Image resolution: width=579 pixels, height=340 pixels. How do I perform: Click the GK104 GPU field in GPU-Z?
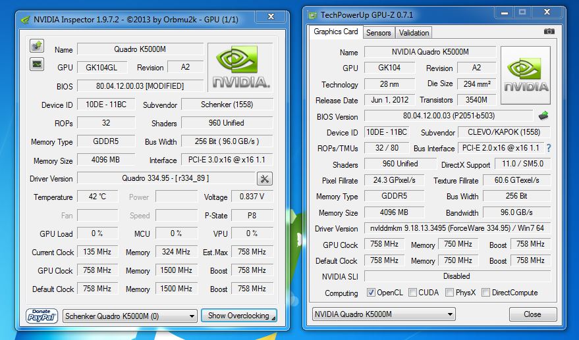389,68
